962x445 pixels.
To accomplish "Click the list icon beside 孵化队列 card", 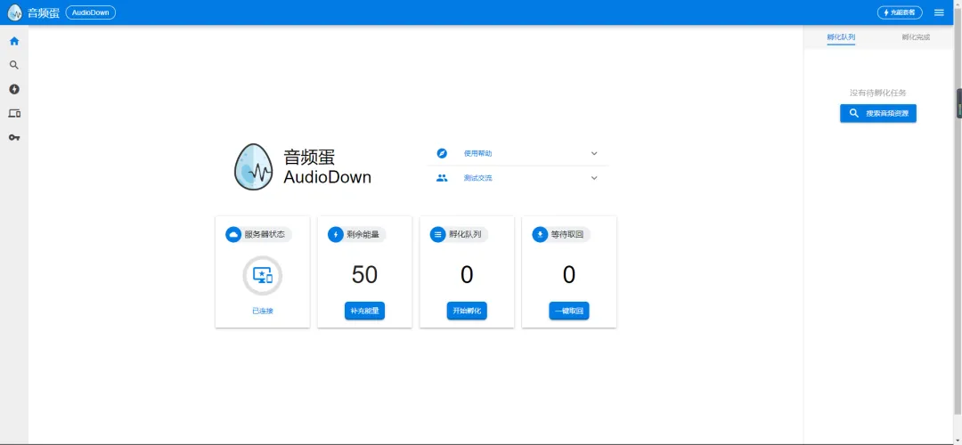I will [437, 234].
